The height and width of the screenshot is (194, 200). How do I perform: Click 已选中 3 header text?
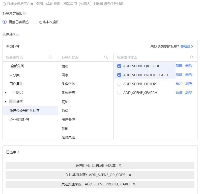[x=13, y=152]
